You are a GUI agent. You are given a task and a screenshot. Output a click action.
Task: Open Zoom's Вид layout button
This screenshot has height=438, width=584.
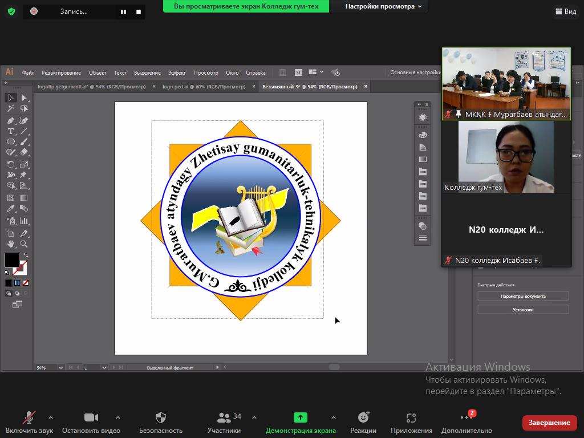566,11
